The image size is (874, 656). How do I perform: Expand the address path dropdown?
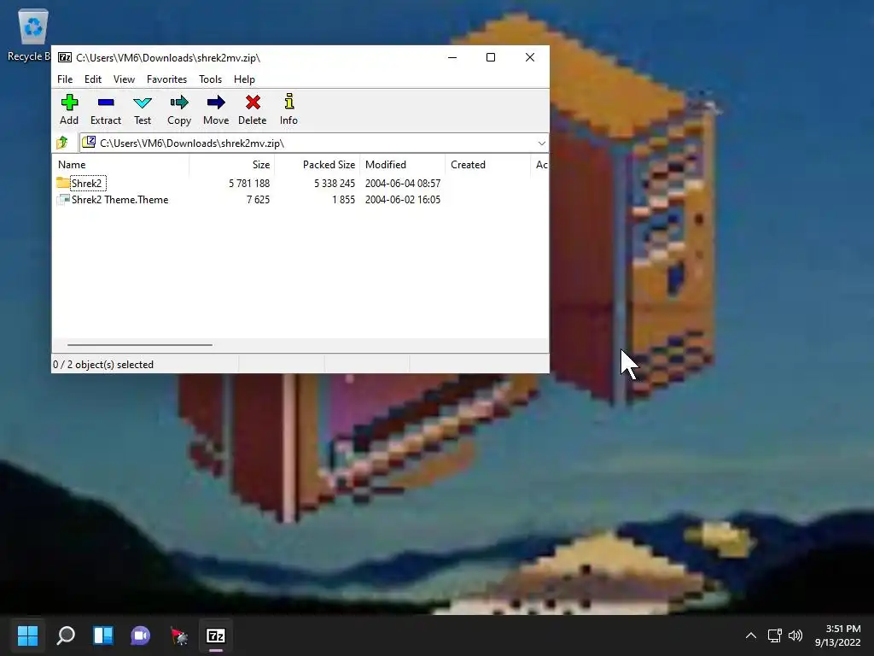[541, 143]
